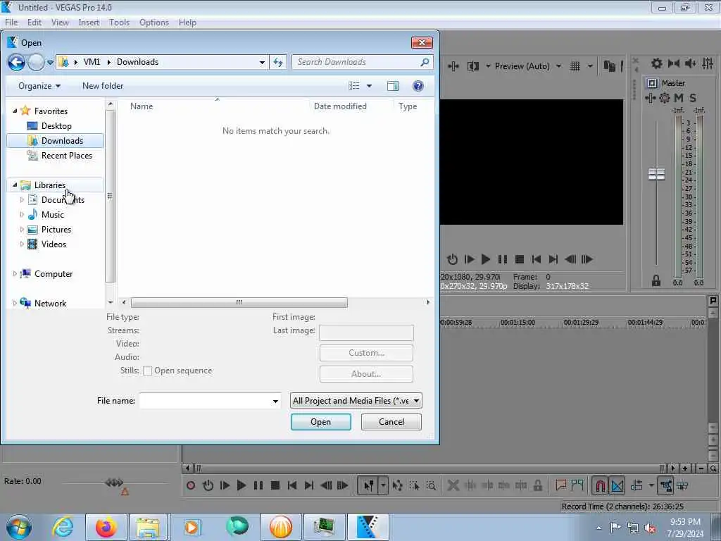
Task: Open the Auto Ripple mode dropdown arrow
Action: (x=651, y=485)
